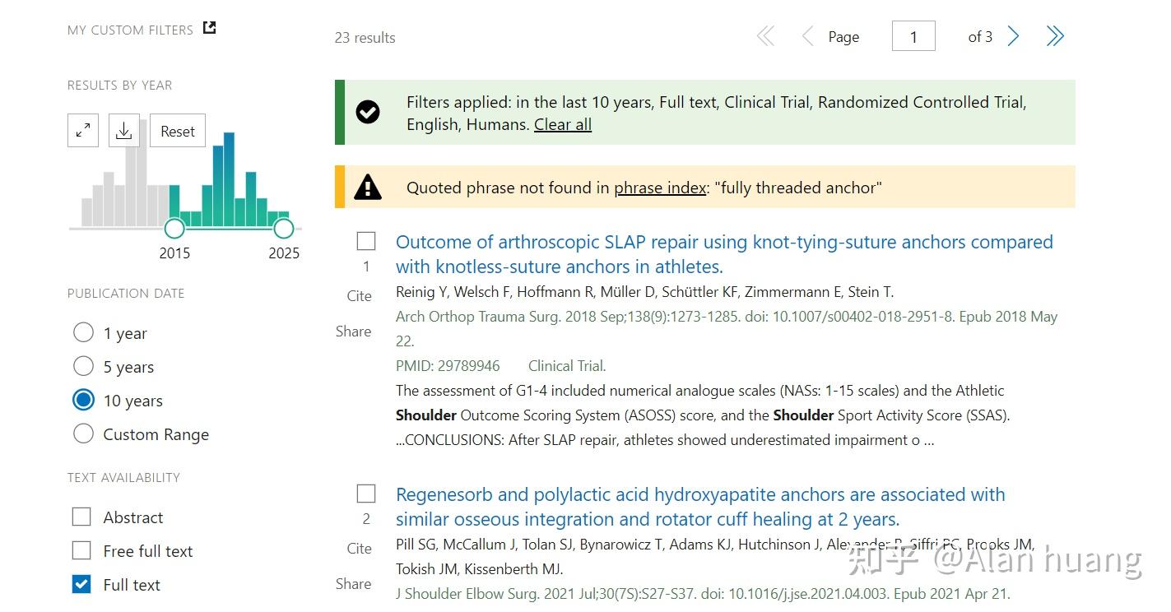
Task: Go to the first results page
Action: [765, 36]
